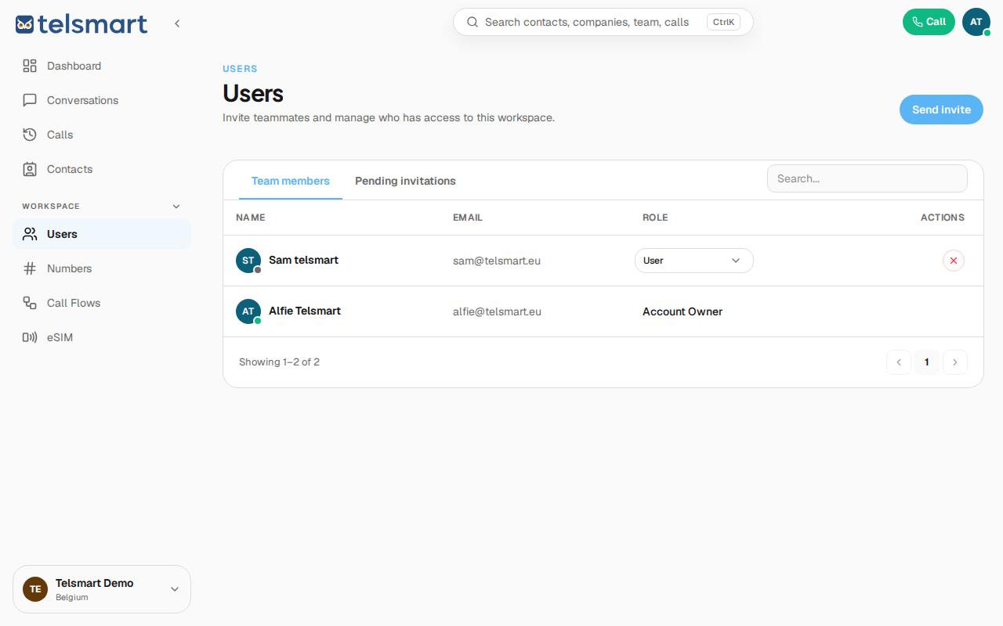
Task: Click the green Call button
Action: click(929, 22)
